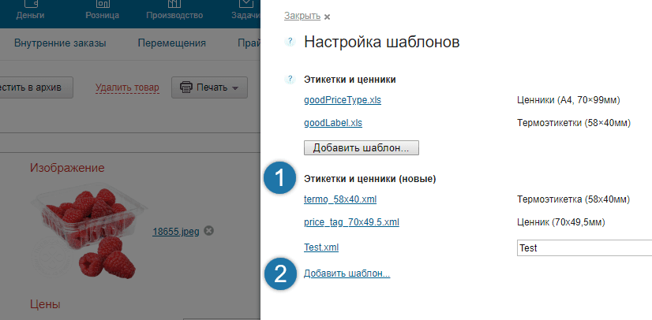Click the raspberry product thumbnail
The image size is (652, 320).
[x=89, y=233]
